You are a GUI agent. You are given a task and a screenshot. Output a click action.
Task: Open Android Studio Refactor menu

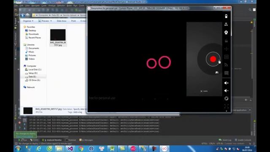(x=61, y=5)
